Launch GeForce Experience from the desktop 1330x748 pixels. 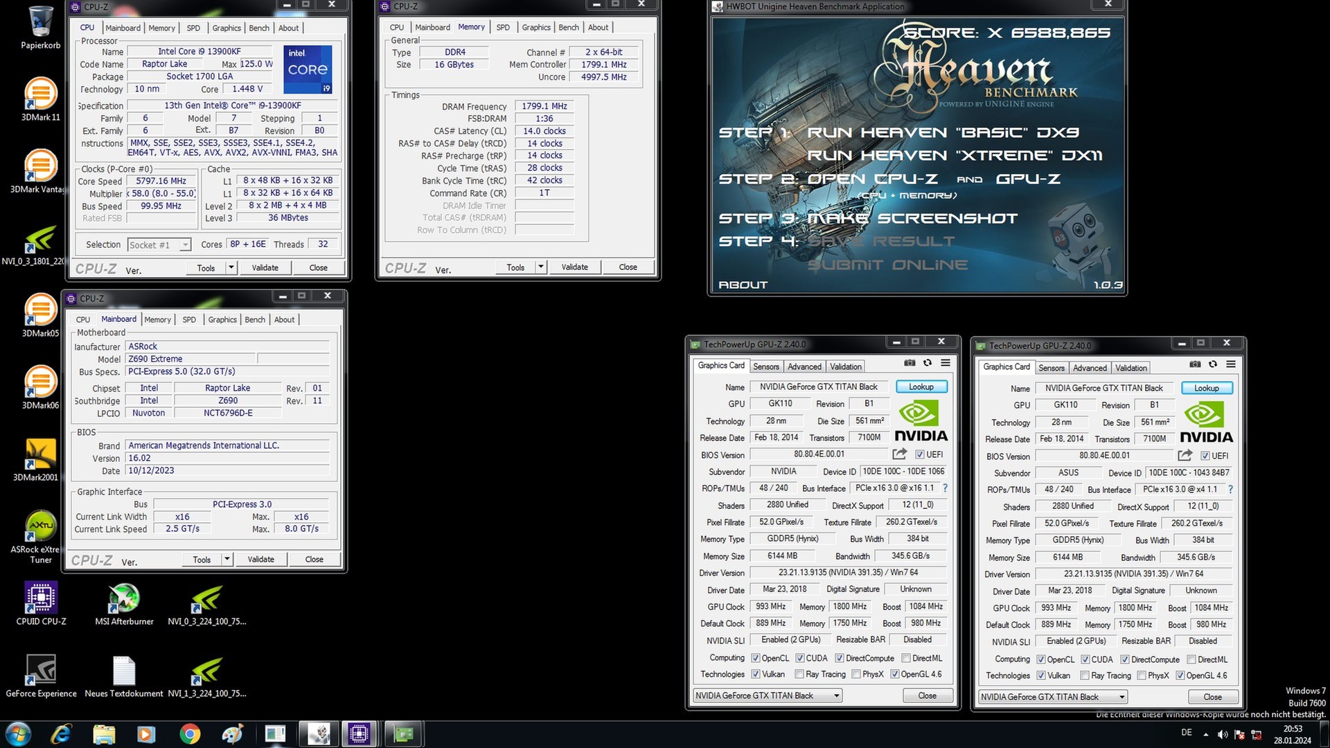pos(41,675)
